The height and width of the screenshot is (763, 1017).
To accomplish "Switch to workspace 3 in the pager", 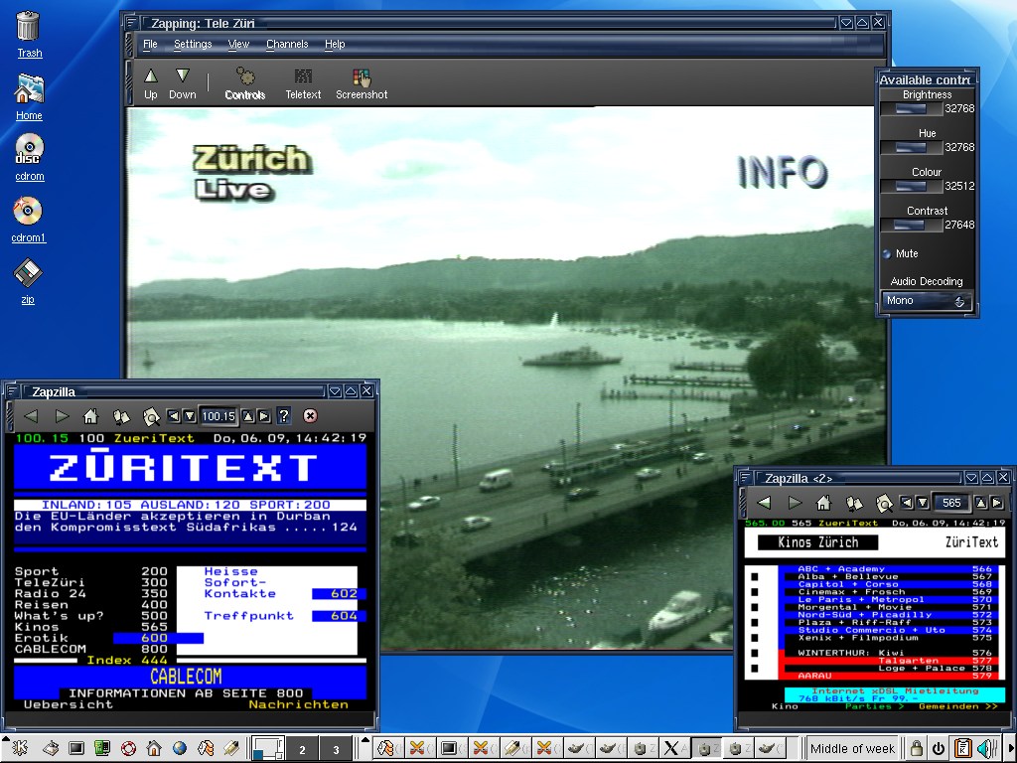I will [x=336, y=749].
